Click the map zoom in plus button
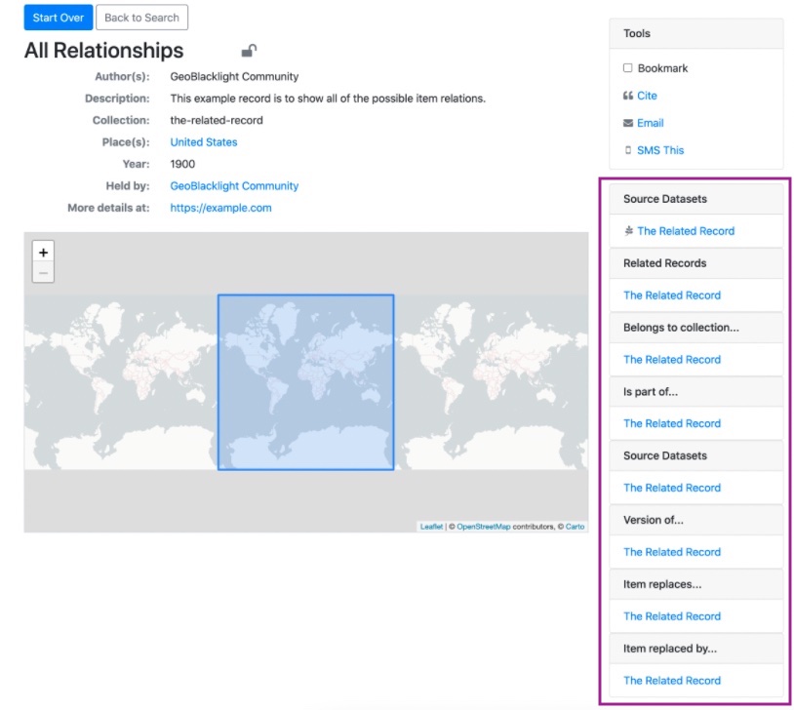Viewport: 794px width, 710px height. point(43,253)
